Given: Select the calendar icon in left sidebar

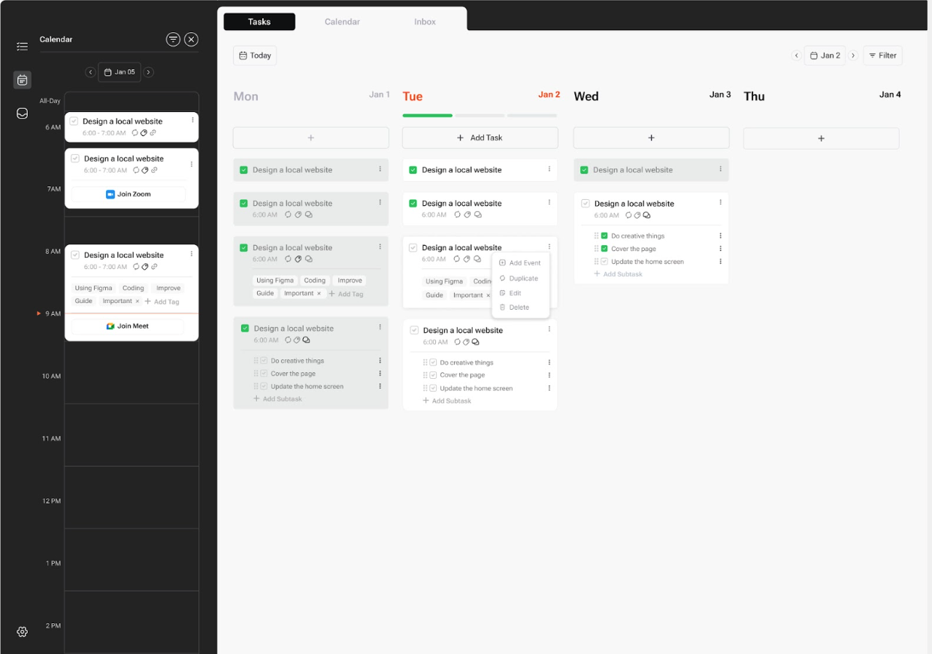Looking at the screenshot, I should [x=23, y=80].
